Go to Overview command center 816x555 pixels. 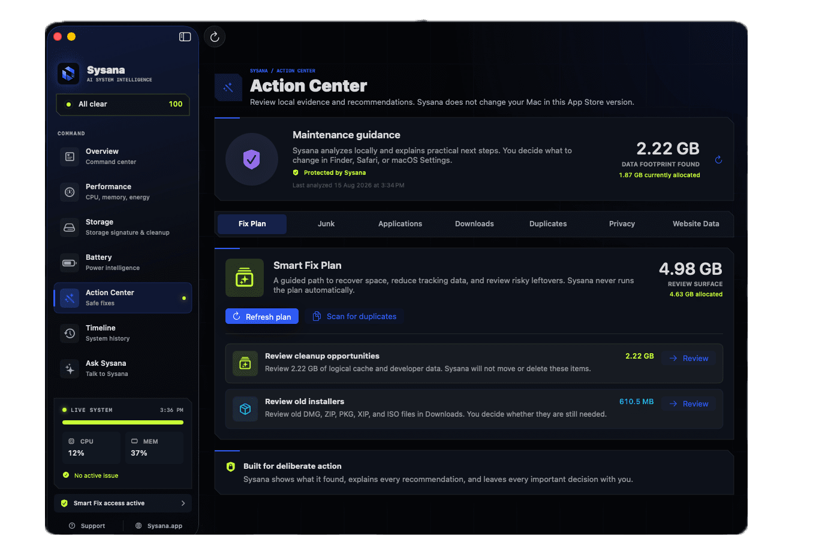click(x=123, y=157)
